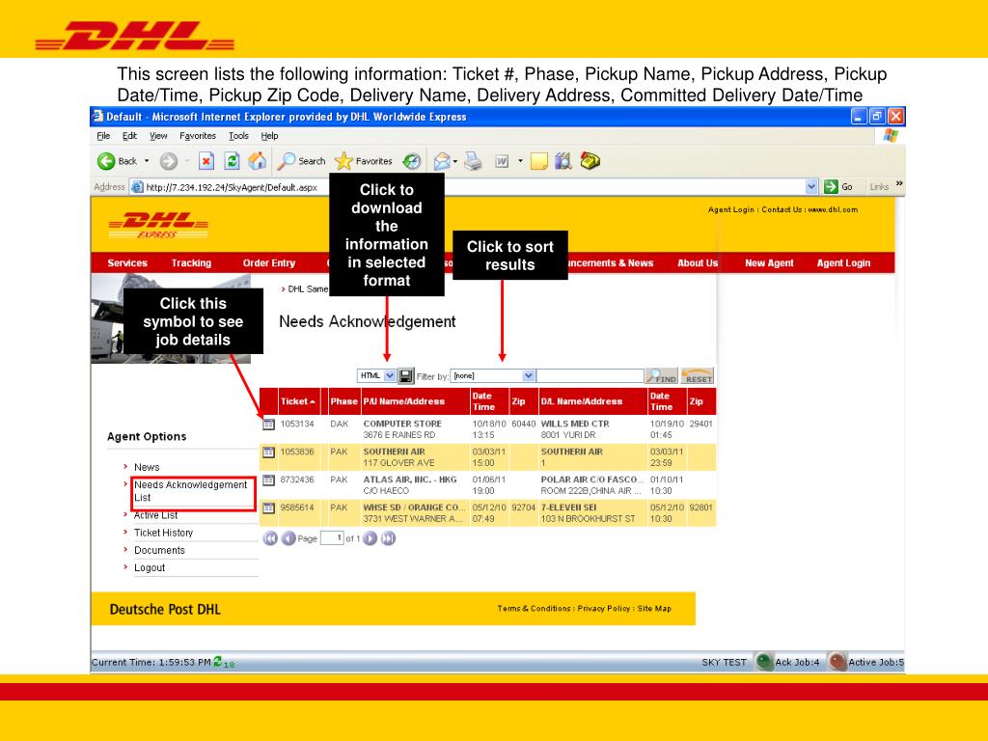Open the Ticket History link
The width and height of the screenshot is (988, 741).
[163, 533]
